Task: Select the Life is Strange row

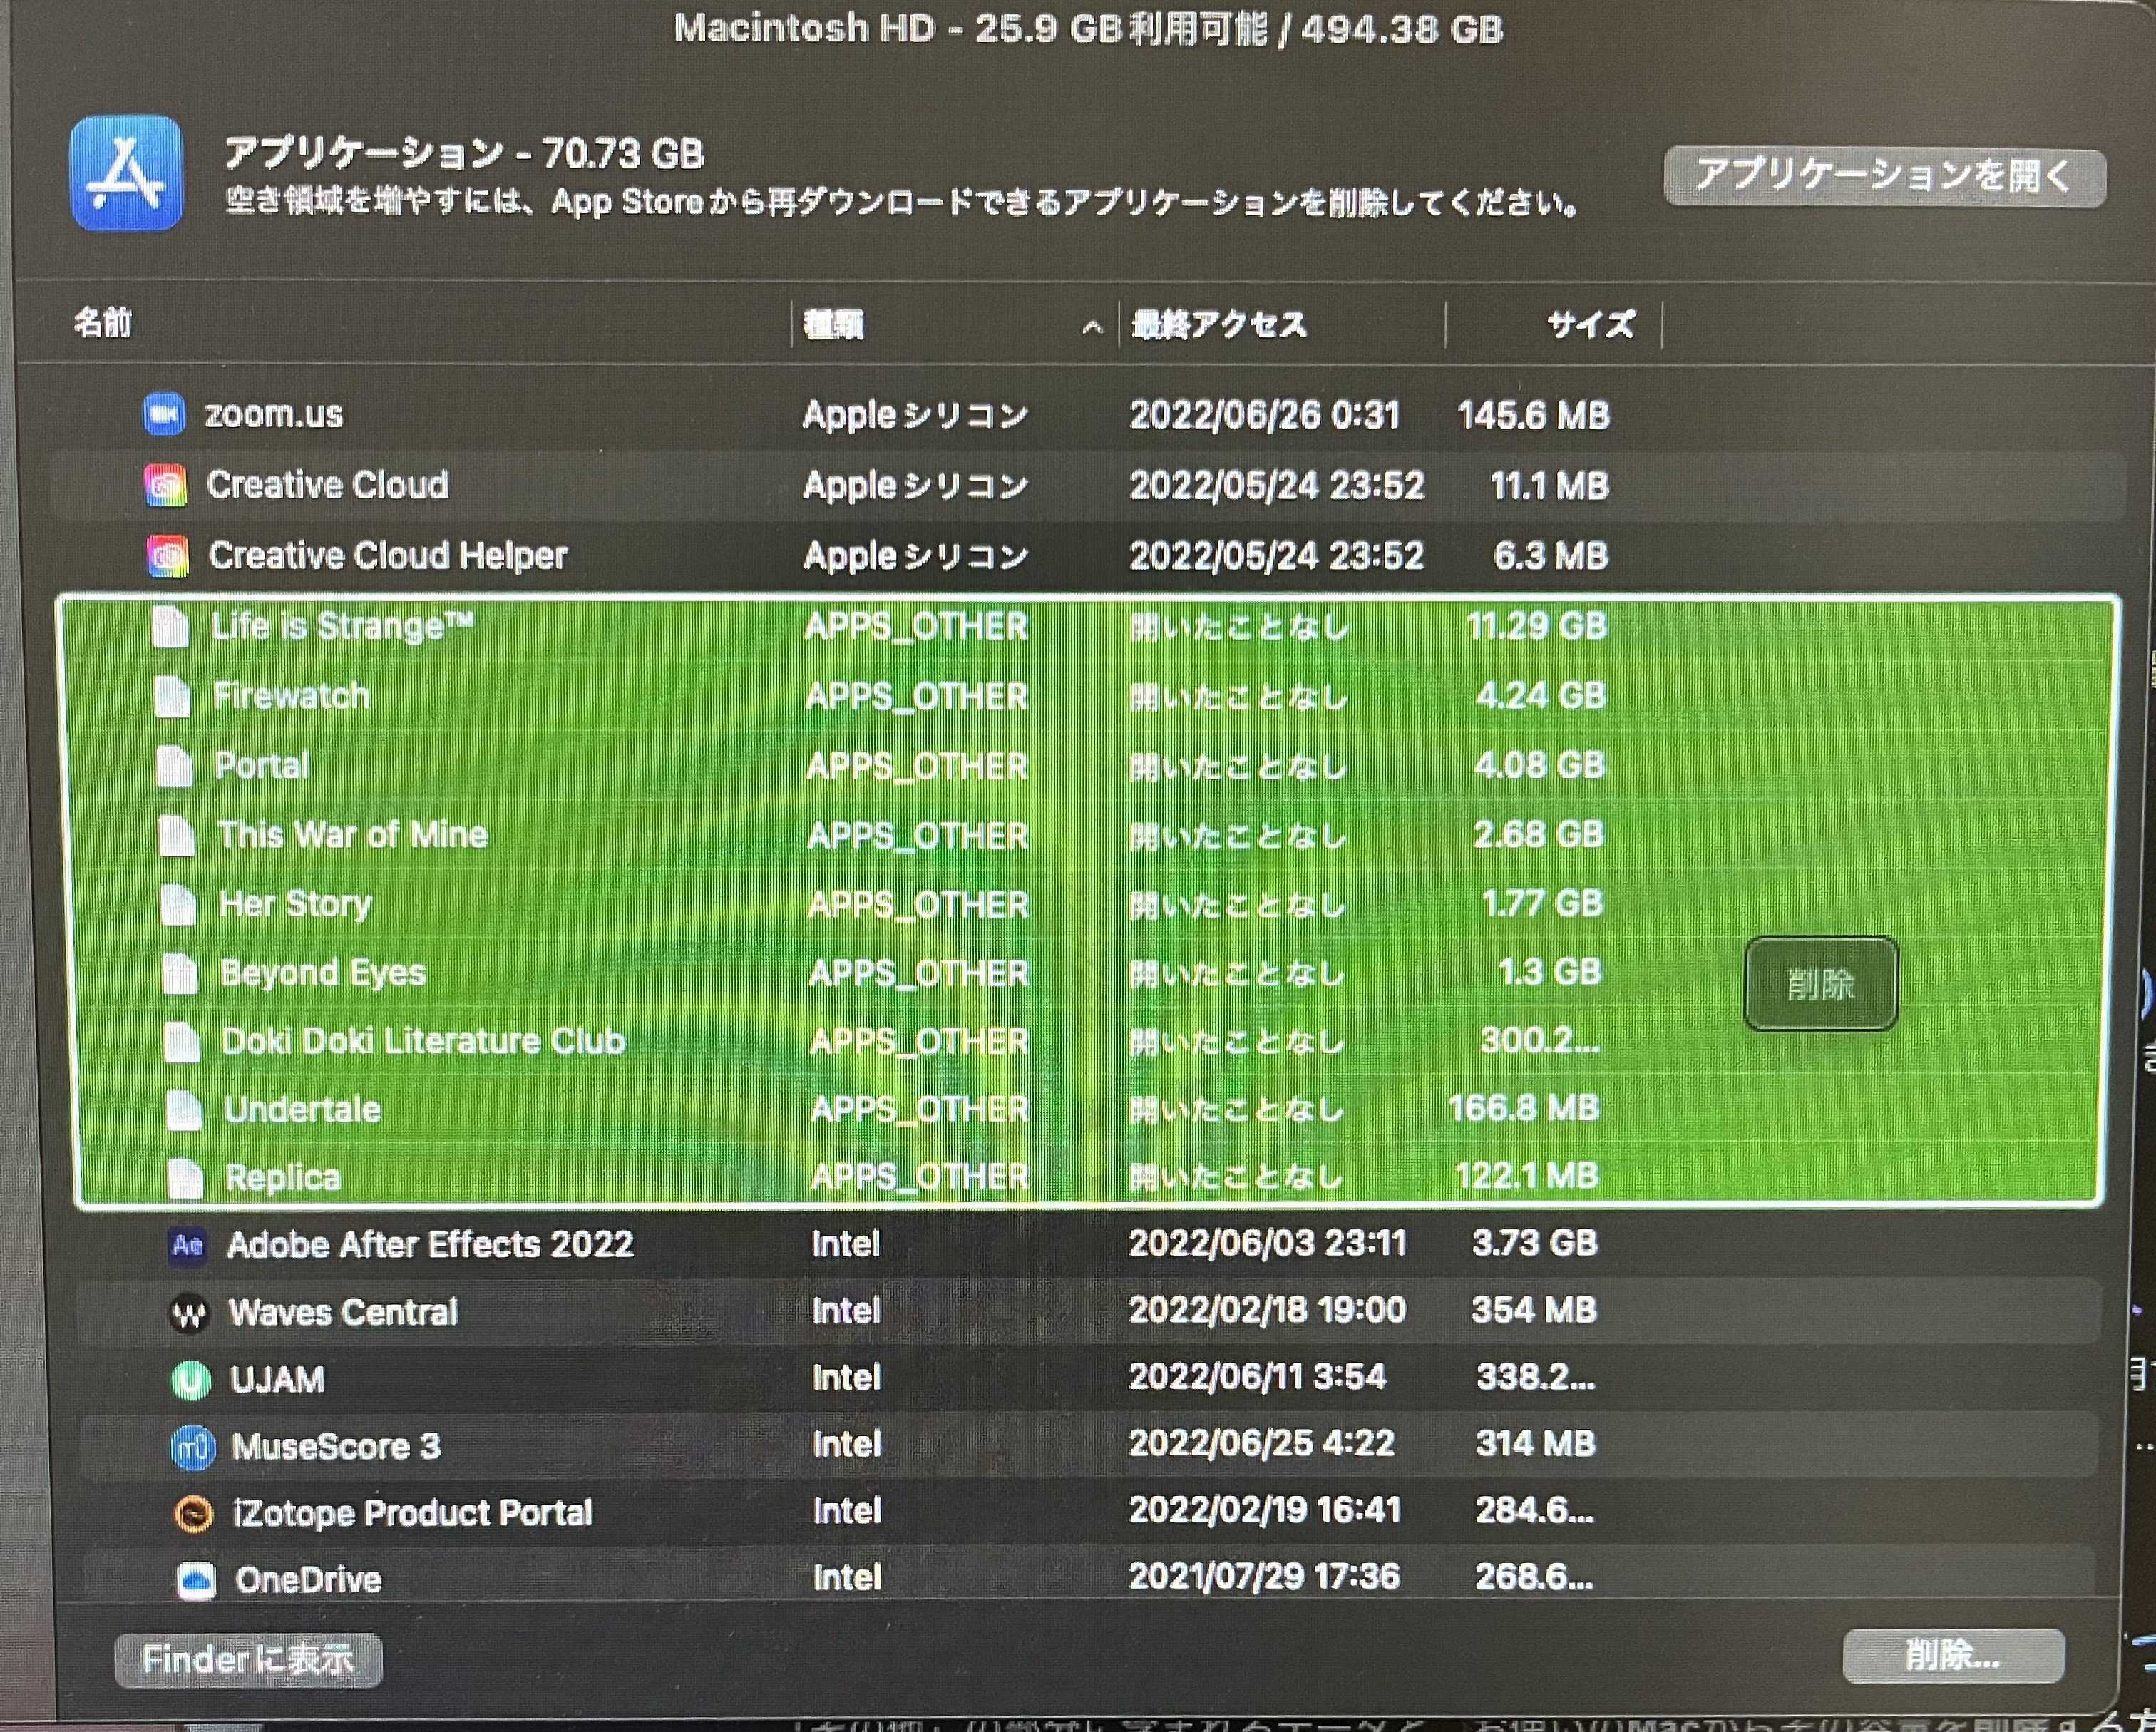Action: tap(342, 626)
